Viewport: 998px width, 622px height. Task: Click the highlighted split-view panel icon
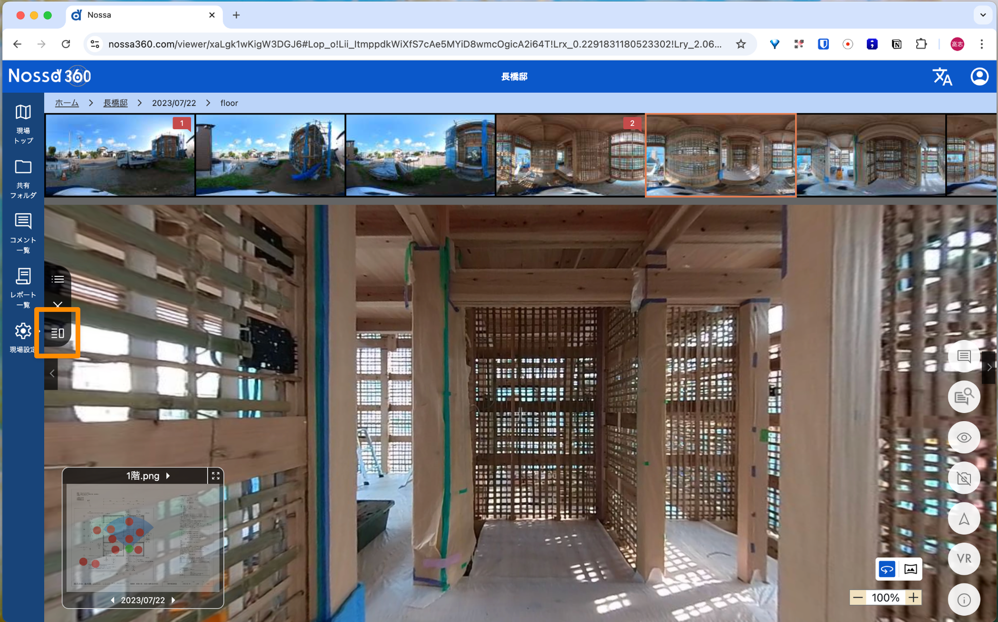pos(58,333)
